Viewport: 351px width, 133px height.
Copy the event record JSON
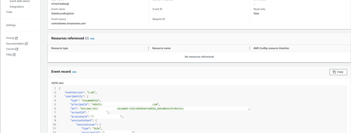tap(338, 72)
